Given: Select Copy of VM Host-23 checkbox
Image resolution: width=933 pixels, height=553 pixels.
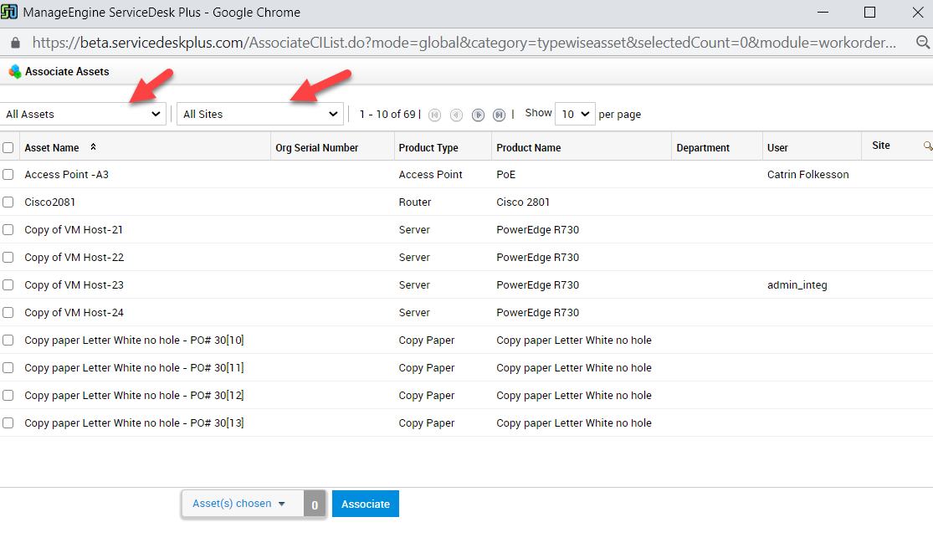Looking at the screenshot, I should click(8, 284).
